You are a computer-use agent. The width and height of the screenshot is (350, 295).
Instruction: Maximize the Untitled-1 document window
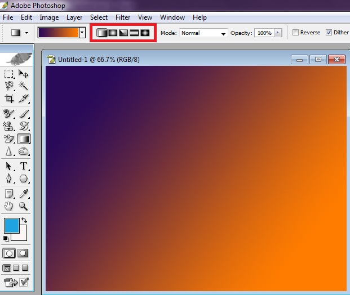click(x=318, y=60)
